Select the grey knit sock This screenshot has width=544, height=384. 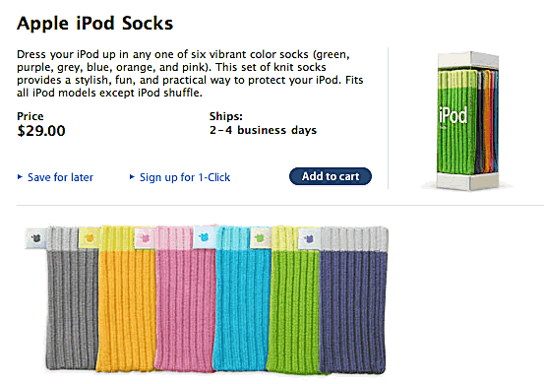pos(72,298)
